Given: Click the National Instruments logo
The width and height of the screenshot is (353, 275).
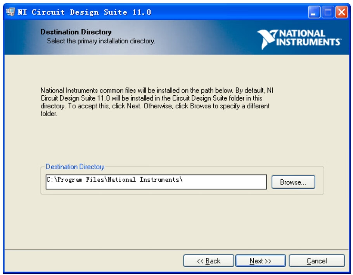Looking at the screenshot, I should coord(299,39).
